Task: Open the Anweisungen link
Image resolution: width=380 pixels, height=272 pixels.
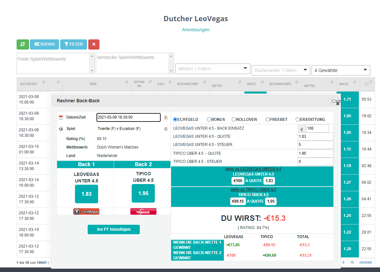Action: (196, 30)
